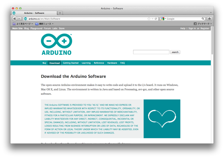Open the Playground link
The height and width of the screenshot is (158, 224).
[36, 28]
